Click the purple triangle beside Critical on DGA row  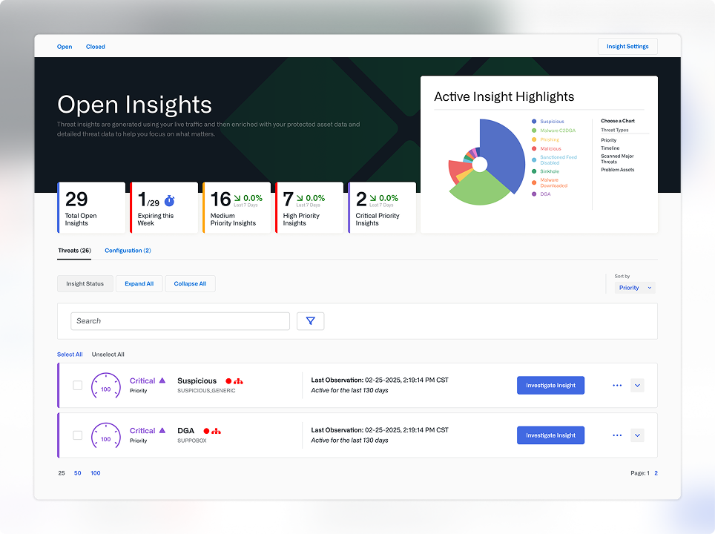click(x=162, y=430)
